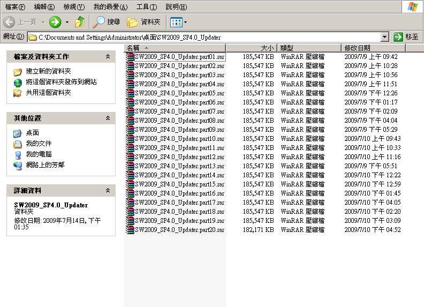Click the share folder task icon
424x307 pixels.
click(x=18, y=93)
